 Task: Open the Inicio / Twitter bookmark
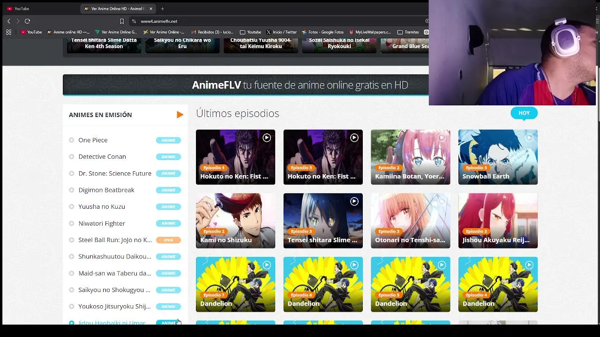click(x=282, y=32)
